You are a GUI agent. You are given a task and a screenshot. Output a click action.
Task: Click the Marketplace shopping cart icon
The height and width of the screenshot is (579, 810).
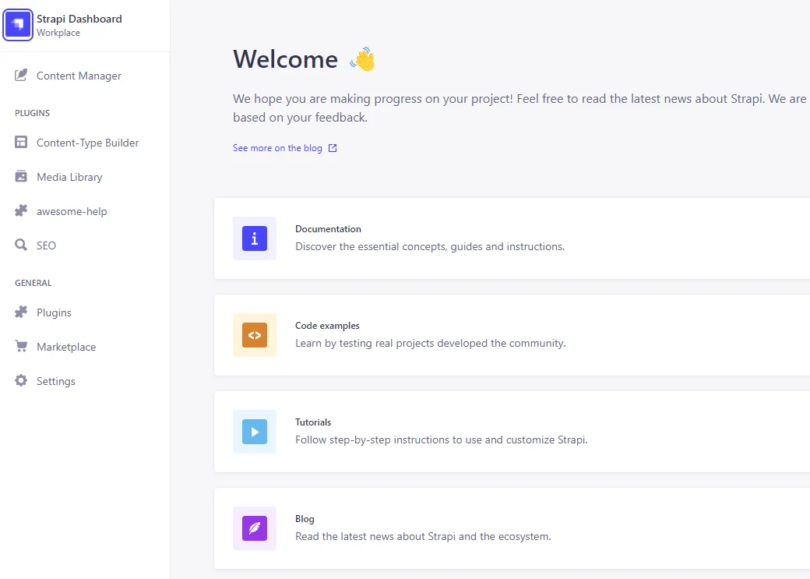21,346
